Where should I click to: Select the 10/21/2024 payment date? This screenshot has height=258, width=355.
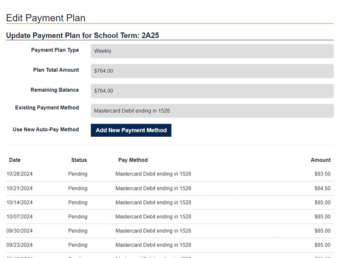coord(20,189)
